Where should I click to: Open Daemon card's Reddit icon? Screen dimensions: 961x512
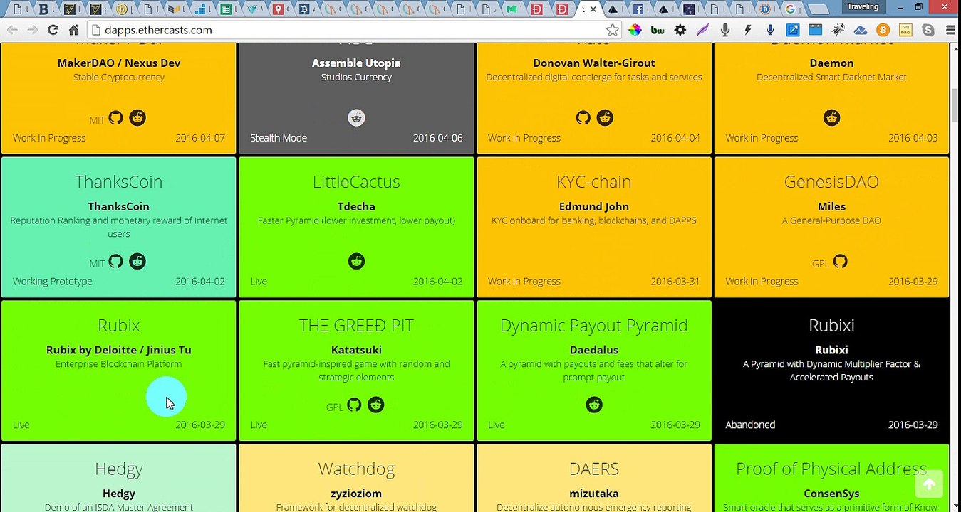831,118
